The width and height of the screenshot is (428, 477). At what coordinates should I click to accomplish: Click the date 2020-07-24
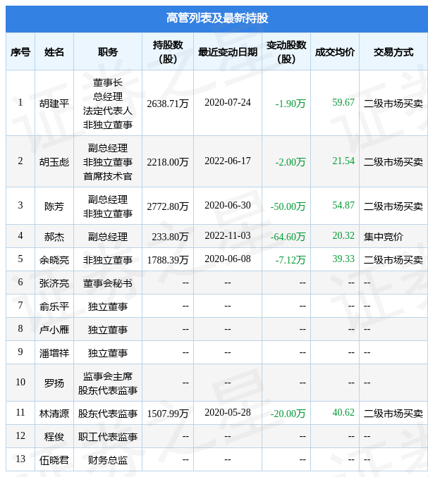(x=228, y=103)
